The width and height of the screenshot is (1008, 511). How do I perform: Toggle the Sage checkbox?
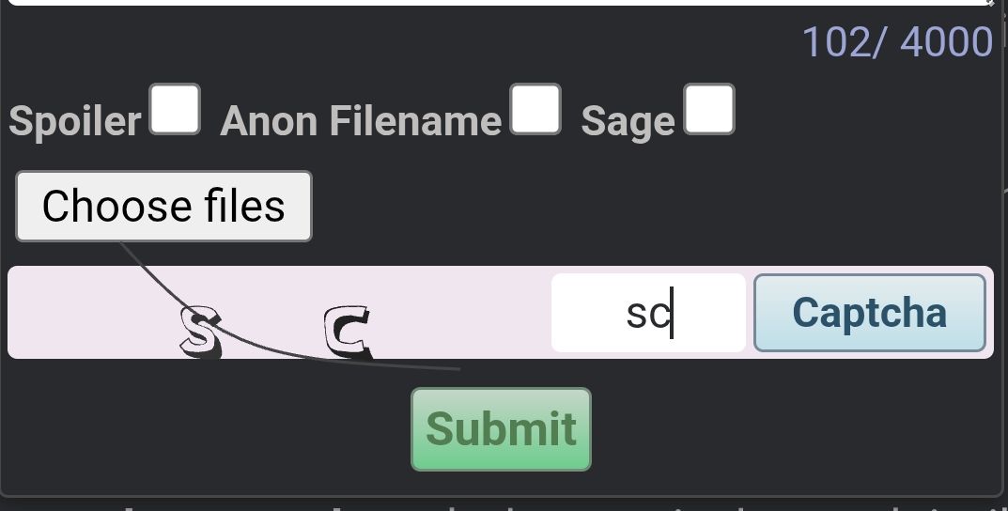click(709, 109)
